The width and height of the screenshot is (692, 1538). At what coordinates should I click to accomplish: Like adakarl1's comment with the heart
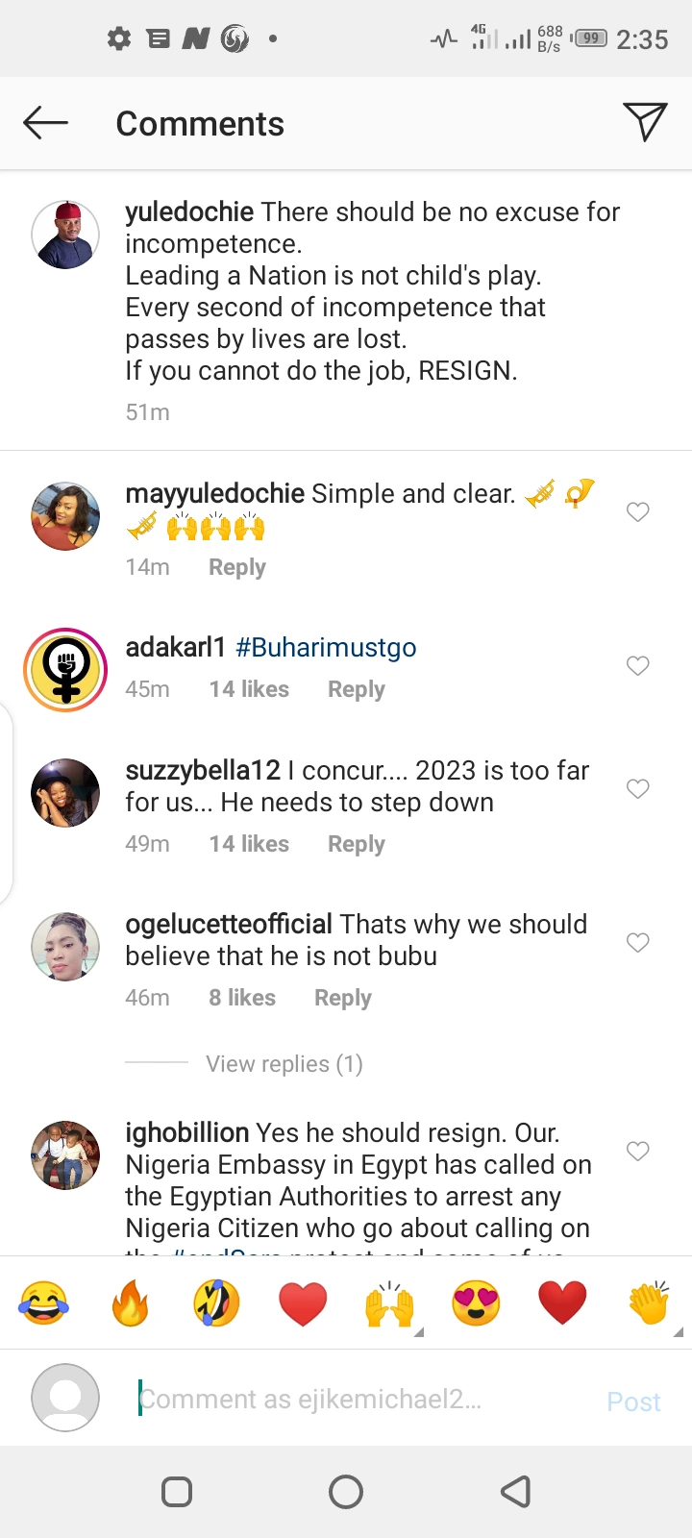[638, 666]
